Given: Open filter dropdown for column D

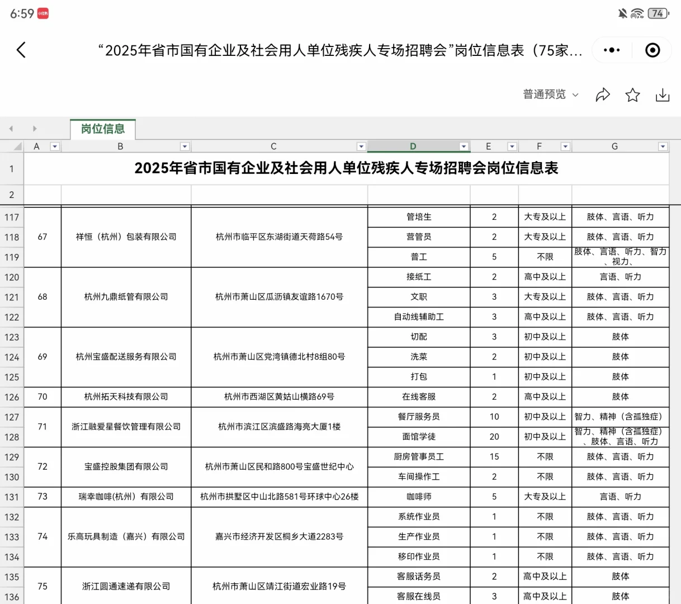Looking at the screenshot, I should pyautogui.click(x=464, y=147).
